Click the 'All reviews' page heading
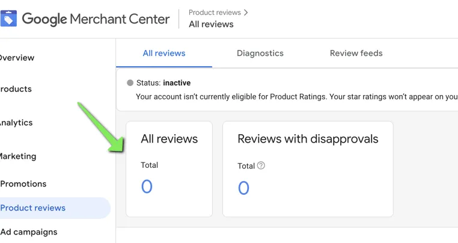The height and width of the screenshot is (243, 458). 211,24
